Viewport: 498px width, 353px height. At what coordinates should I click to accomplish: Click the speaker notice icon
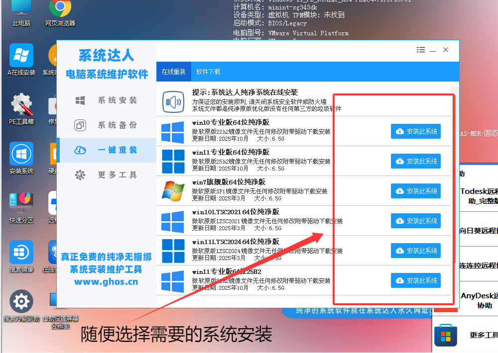point(173,102)
